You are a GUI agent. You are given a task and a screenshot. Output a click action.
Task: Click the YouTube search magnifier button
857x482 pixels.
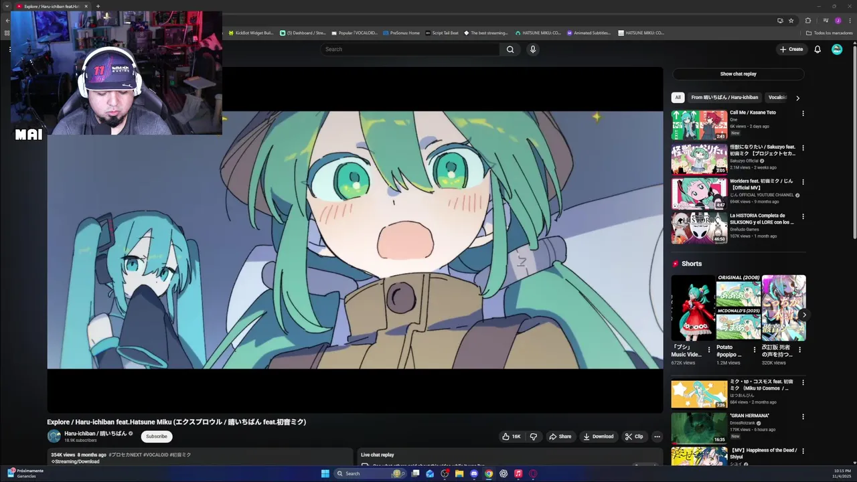(x=510, y=49)
